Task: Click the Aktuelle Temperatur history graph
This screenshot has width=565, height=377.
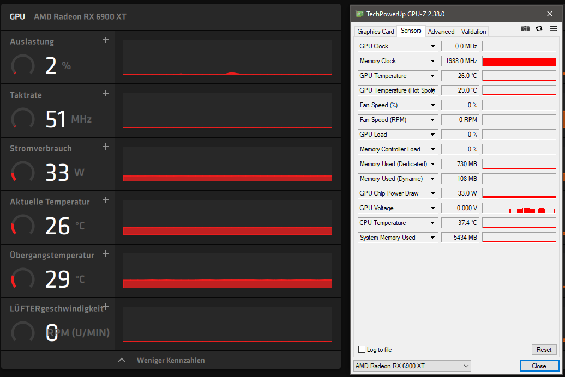Action: 227,217
